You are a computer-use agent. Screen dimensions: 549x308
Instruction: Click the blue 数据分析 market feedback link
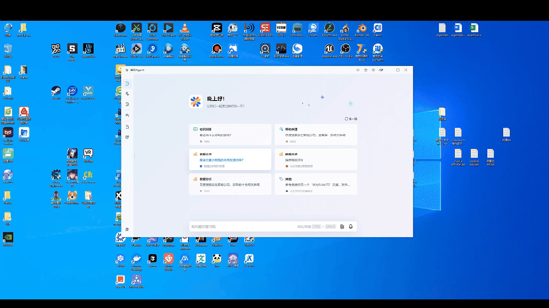coord(221,160)
